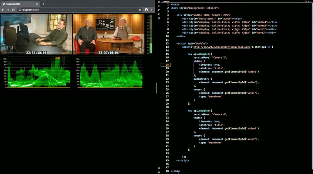The height and width of the screenshot is (174, 313).
Task: Bookmark this page with the star icon
Action: pos(140,9)
